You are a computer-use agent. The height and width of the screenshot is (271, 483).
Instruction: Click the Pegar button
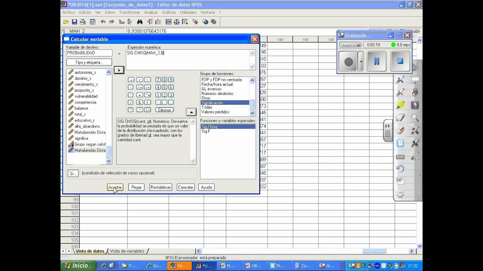(x=136, y=187)
